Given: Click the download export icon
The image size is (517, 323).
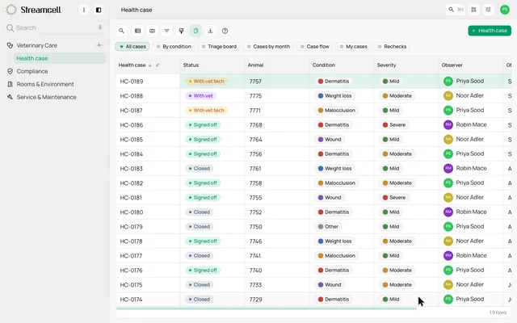Looking at the screenshot, I should click(210, 31).
